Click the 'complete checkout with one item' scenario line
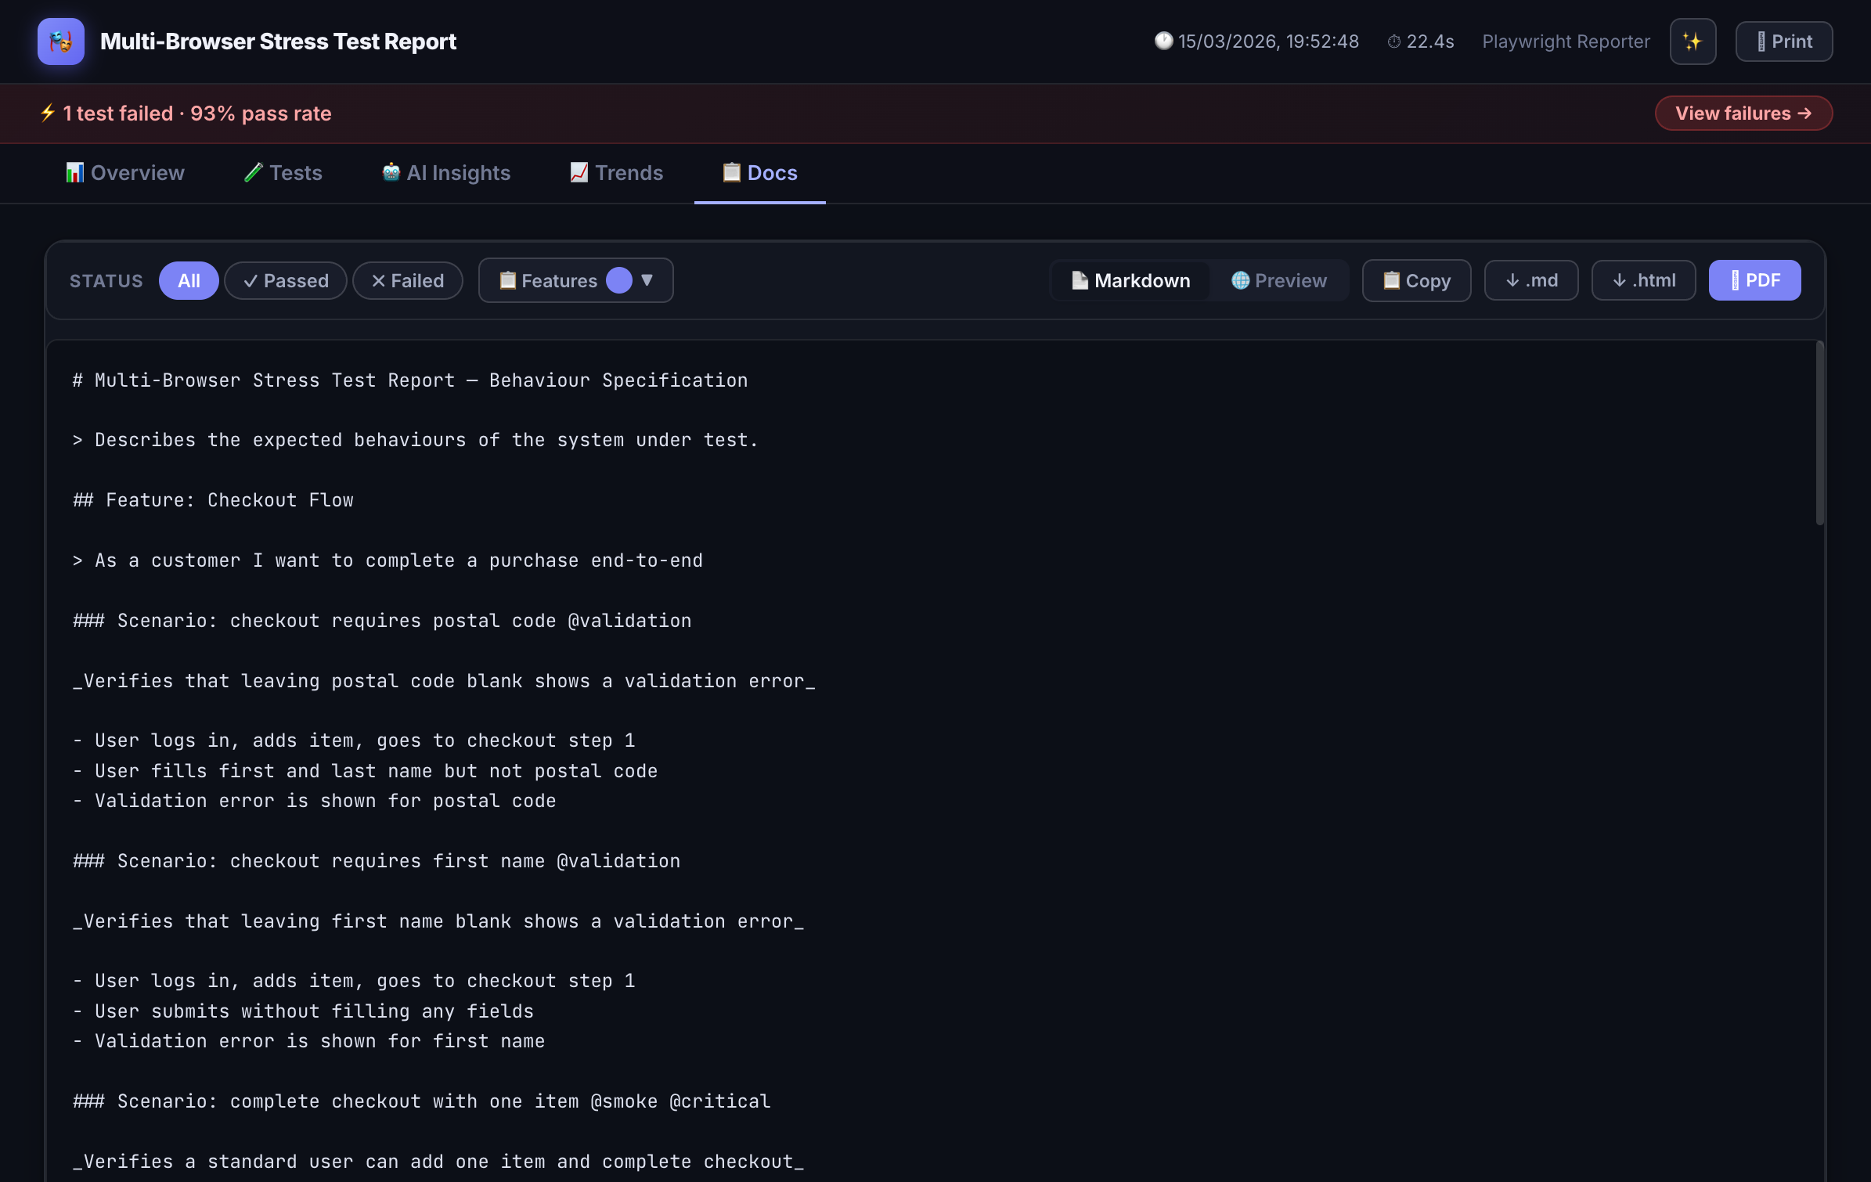The width and height of the screenshot is (1871, 1182). pyautogui.click(x=422, y=1101)
